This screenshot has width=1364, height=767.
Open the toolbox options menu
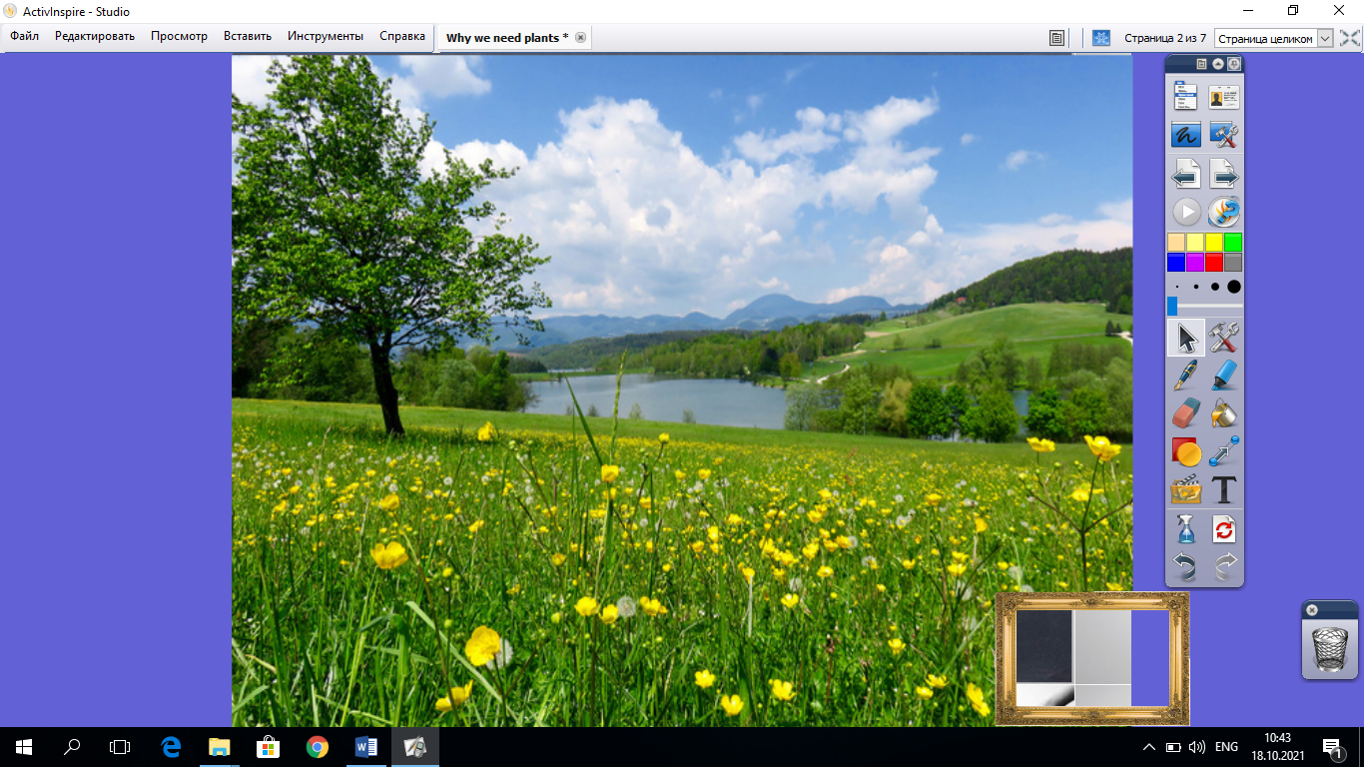[1202, 64]
